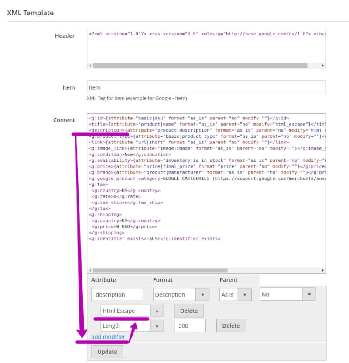Click the g:brand manufacturer line

click(207, 172)
